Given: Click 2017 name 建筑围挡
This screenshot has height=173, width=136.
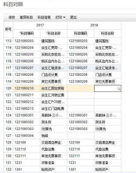Looking at the screenshot, I should coord(48,41).
